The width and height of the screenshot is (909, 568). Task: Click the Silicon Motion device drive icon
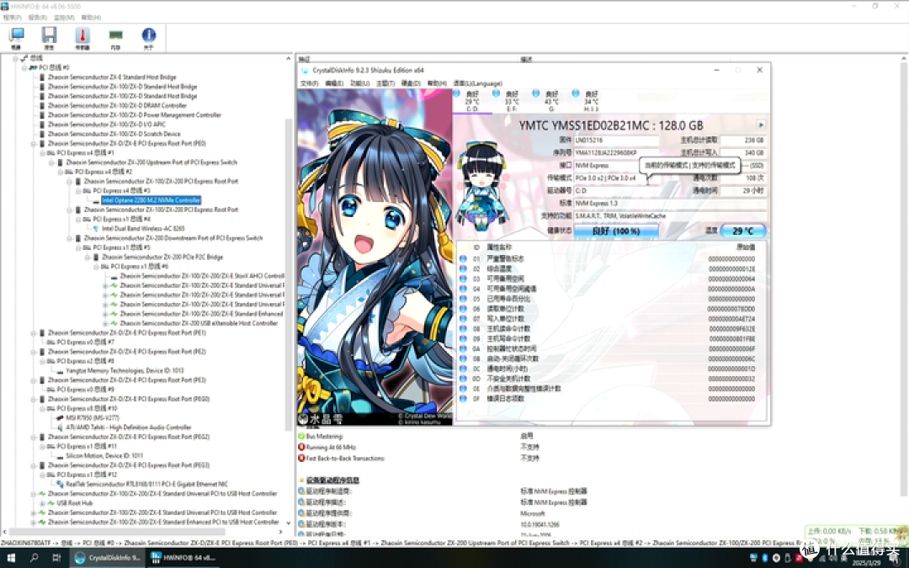pos(60,455)
